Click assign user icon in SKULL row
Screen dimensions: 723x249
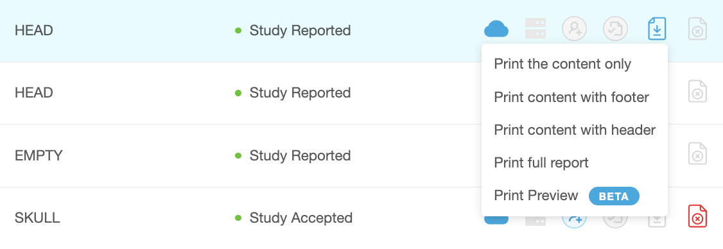click(x=574, y=220)
